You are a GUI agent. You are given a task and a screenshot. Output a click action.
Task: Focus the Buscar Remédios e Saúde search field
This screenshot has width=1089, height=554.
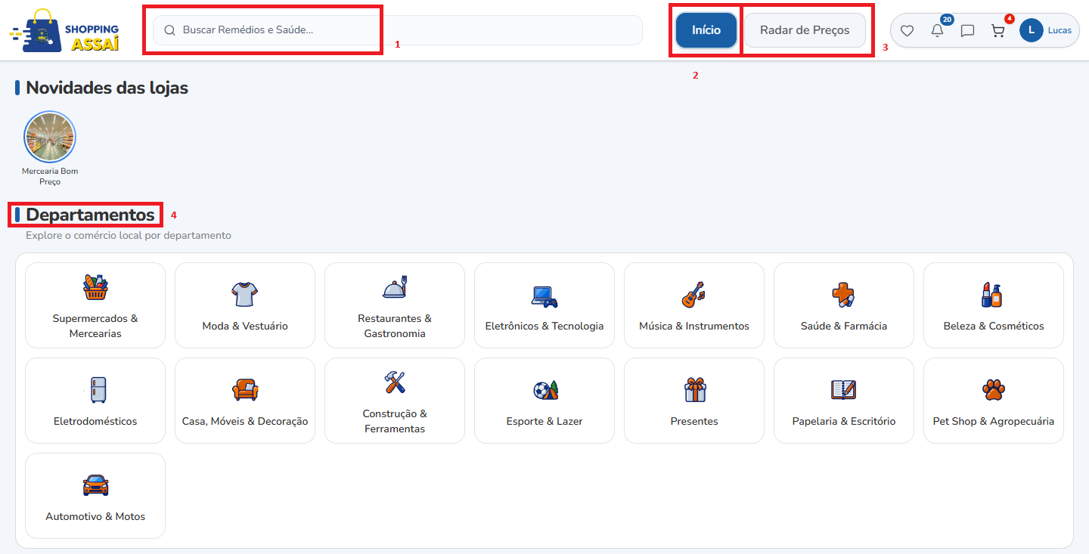[x=398, y=30]
